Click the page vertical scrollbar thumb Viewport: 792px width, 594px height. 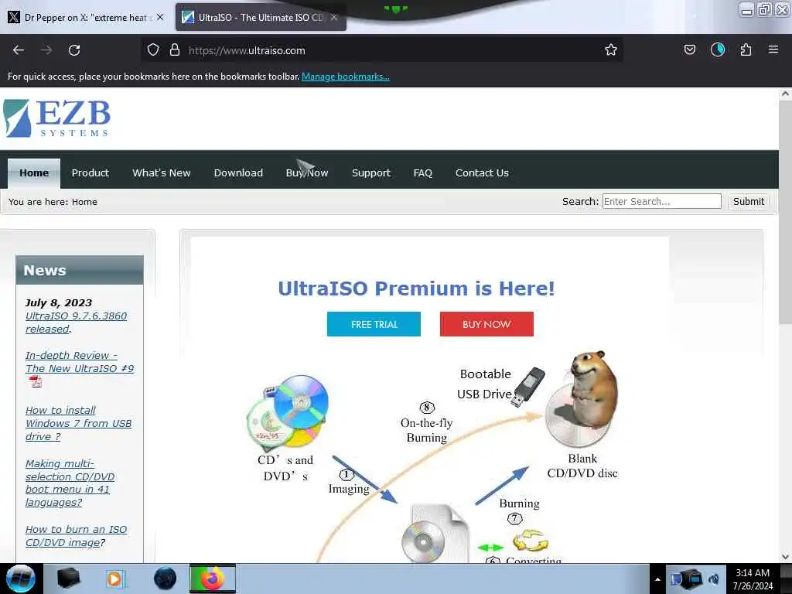pos(785,212)
